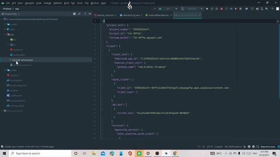Open the Project panel options kebab menu
This screenshot has height=157, width=280.
tap(85, 14)
